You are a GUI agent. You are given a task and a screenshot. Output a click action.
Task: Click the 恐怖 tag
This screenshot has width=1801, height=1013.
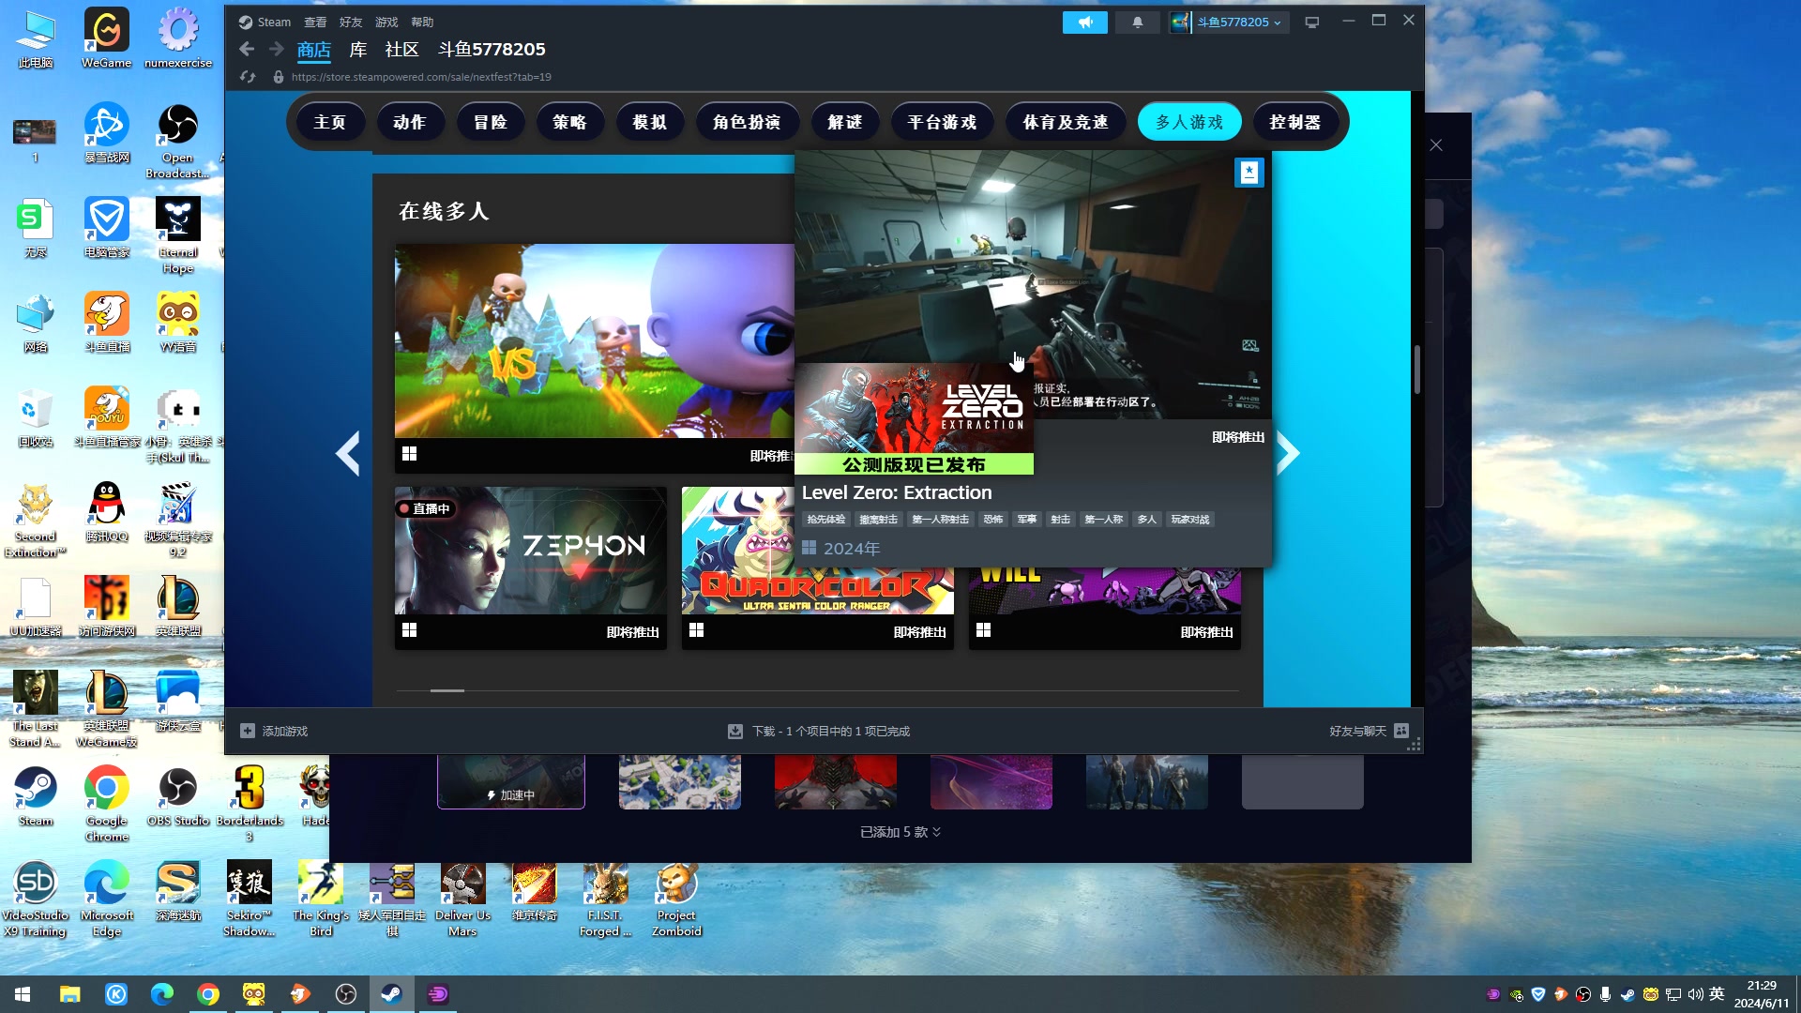click(x=992, y=519)
